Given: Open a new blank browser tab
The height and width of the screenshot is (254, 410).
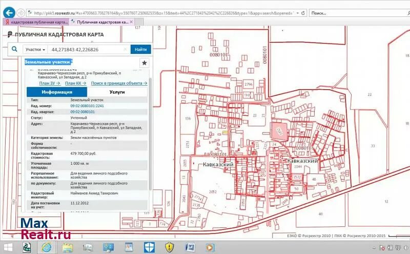Looking at the screenshot, I should pos(139,22).
